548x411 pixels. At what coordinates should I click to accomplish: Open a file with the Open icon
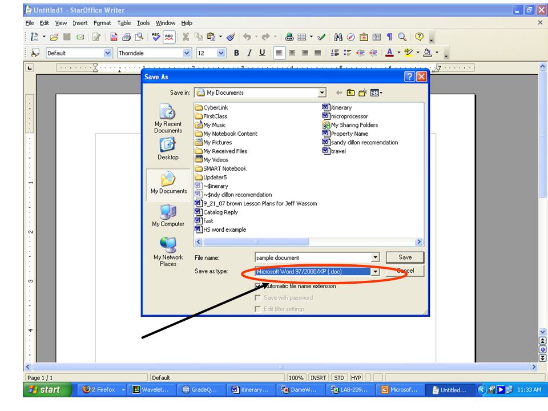tap(54, 37)
